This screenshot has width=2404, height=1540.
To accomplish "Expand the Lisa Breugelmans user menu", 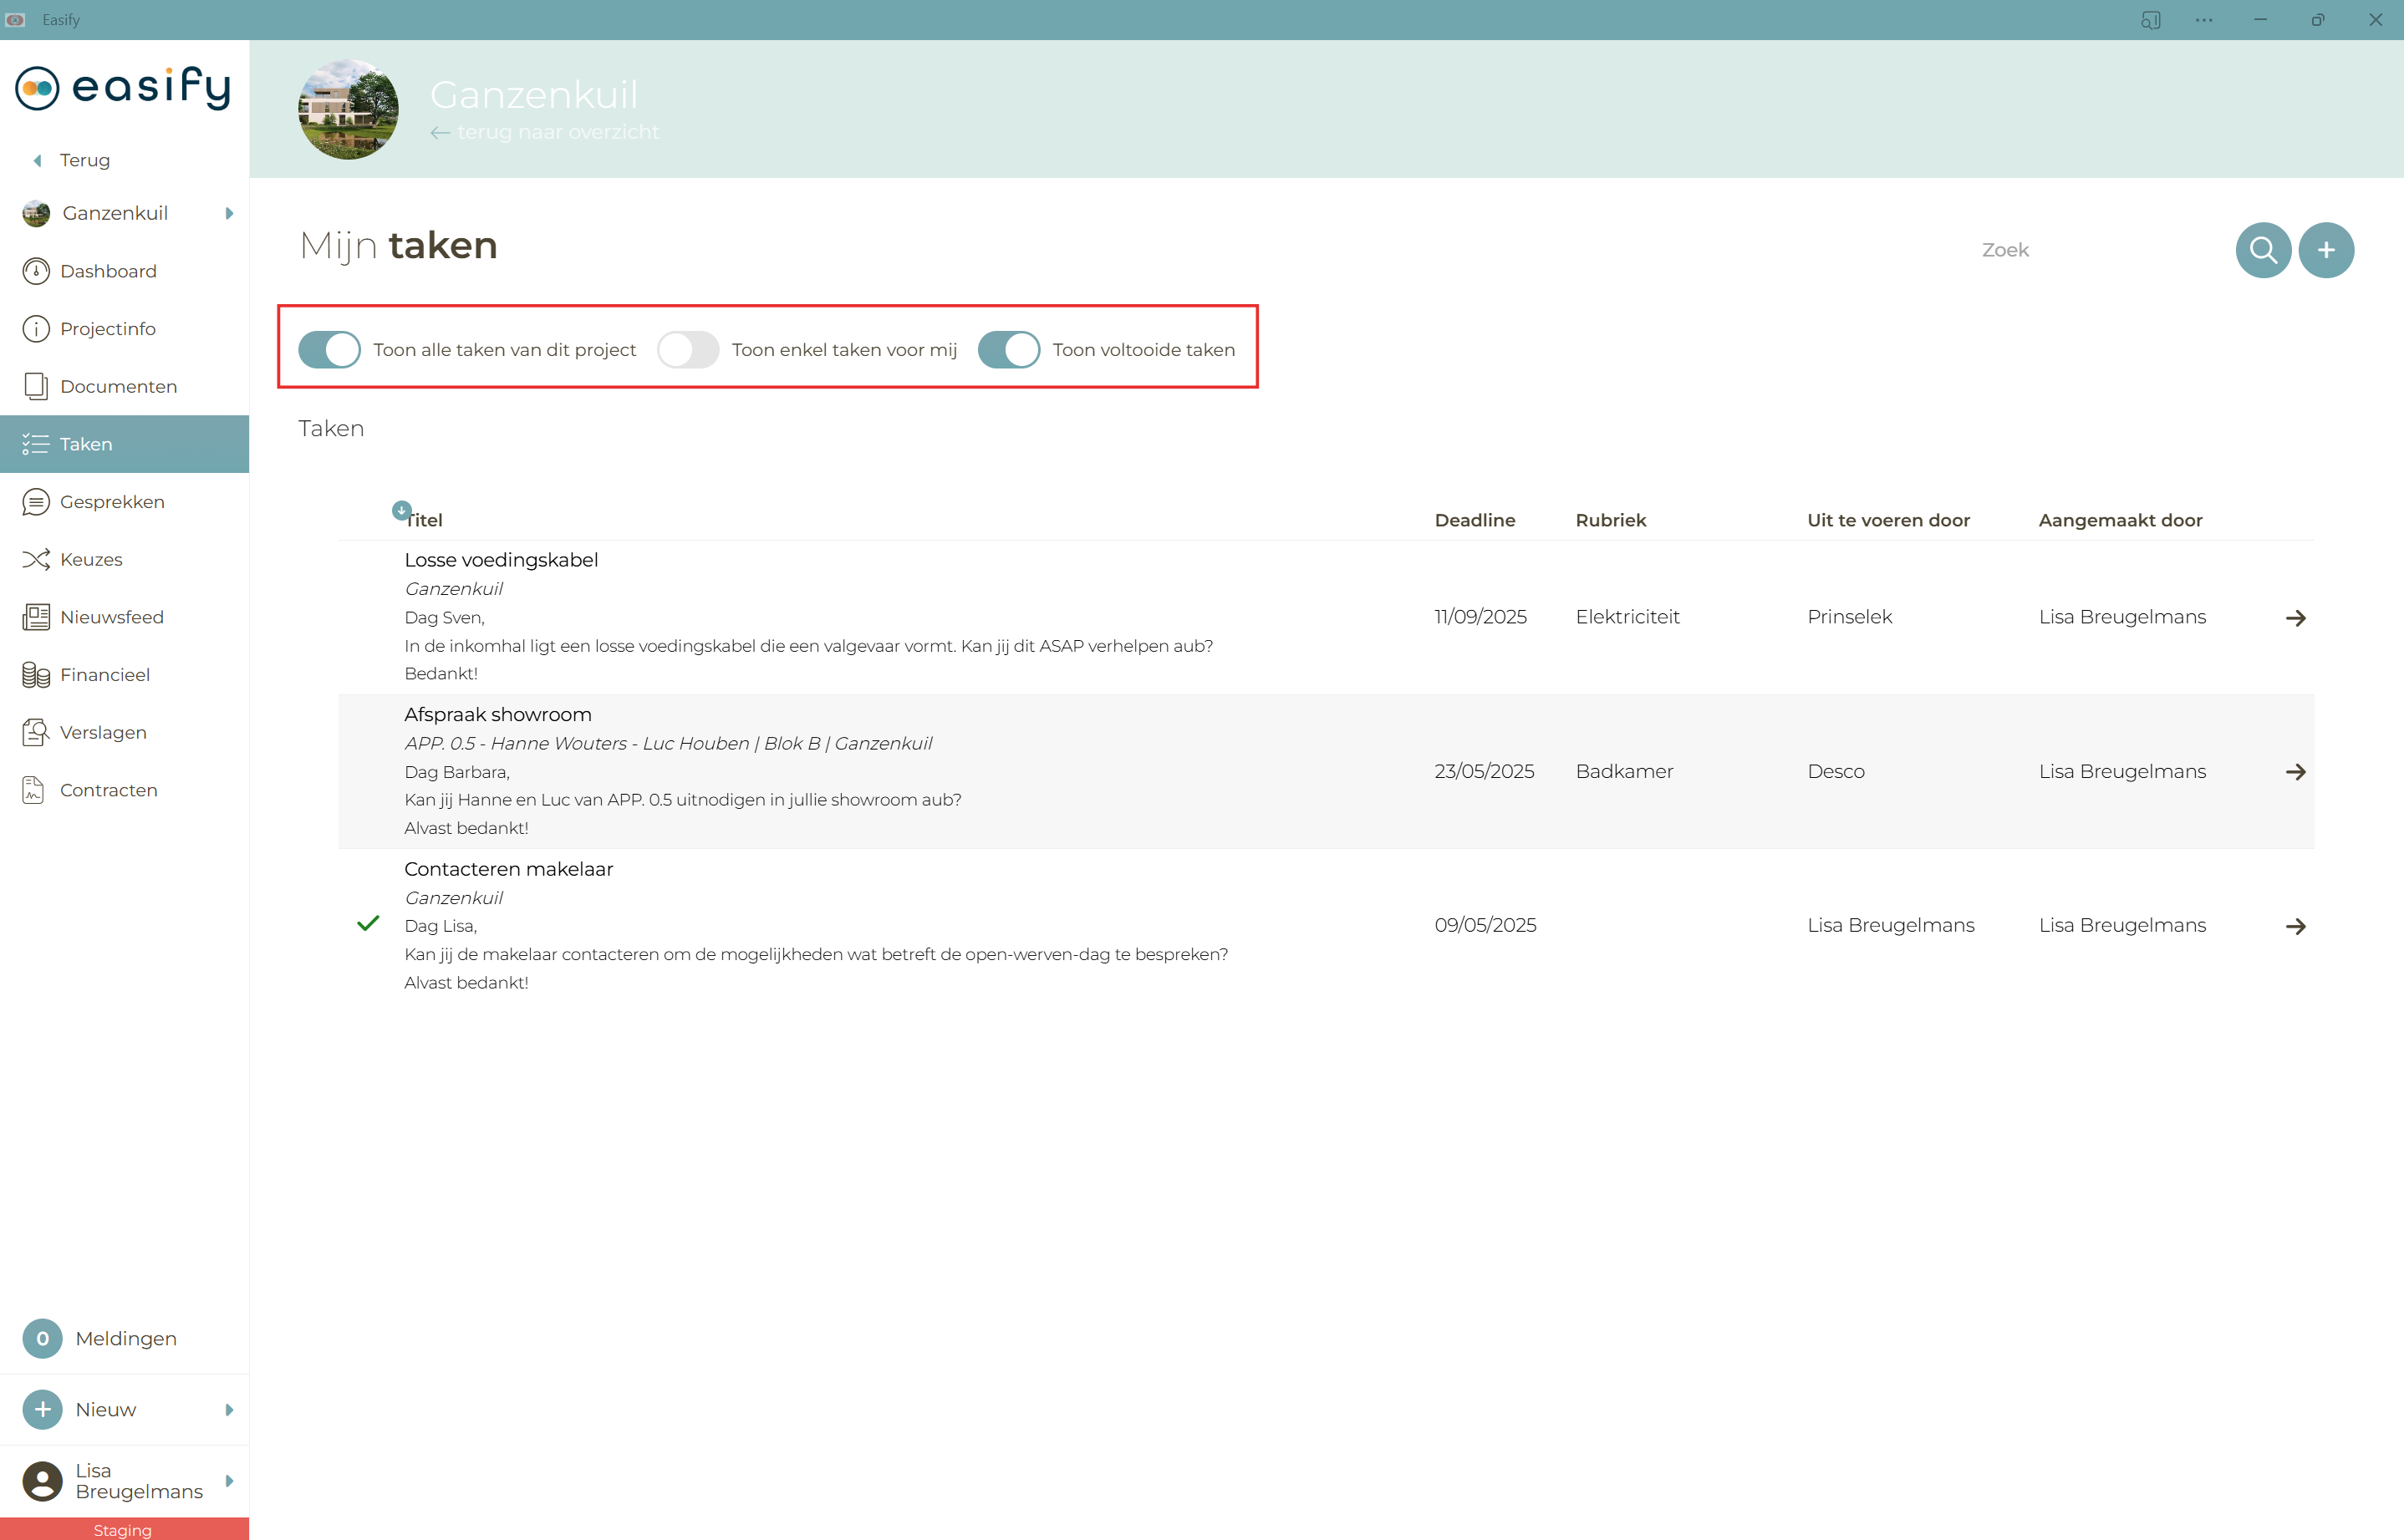I will point(229,1481).
